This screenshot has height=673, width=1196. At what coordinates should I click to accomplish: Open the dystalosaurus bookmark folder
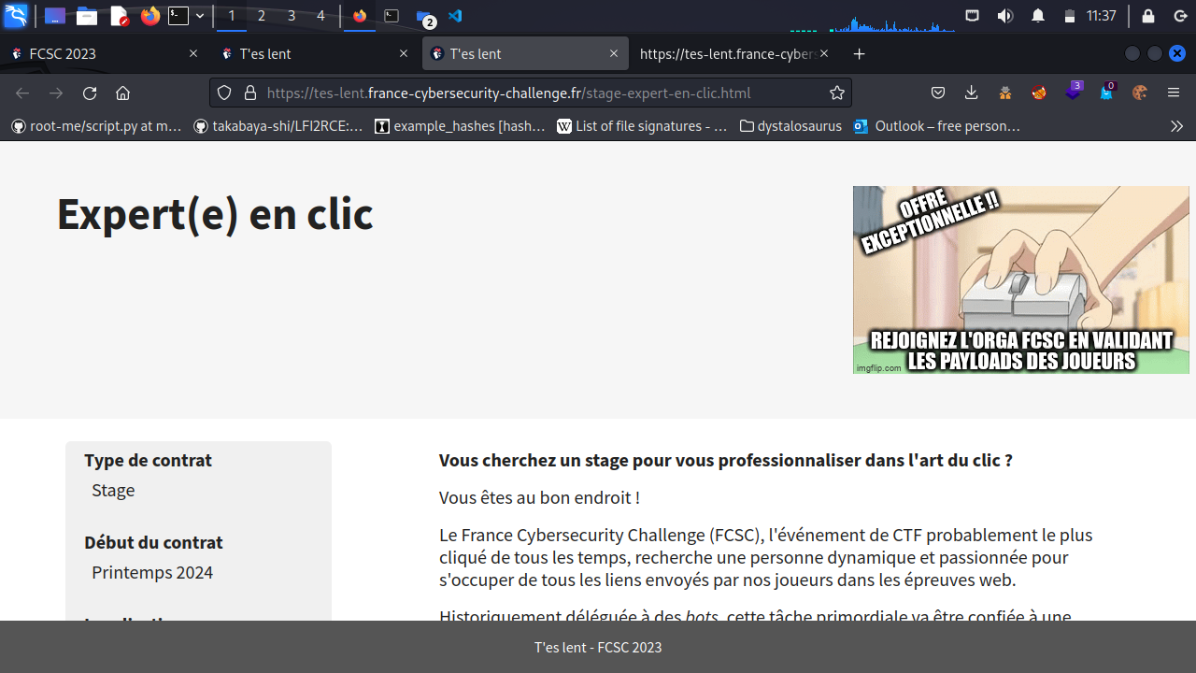pos(790,125)
